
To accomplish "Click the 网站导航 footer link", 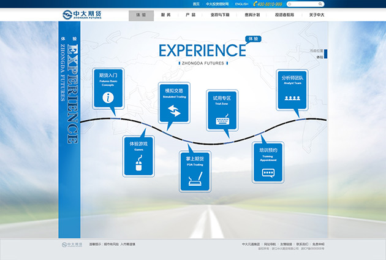I will [270, 244].
